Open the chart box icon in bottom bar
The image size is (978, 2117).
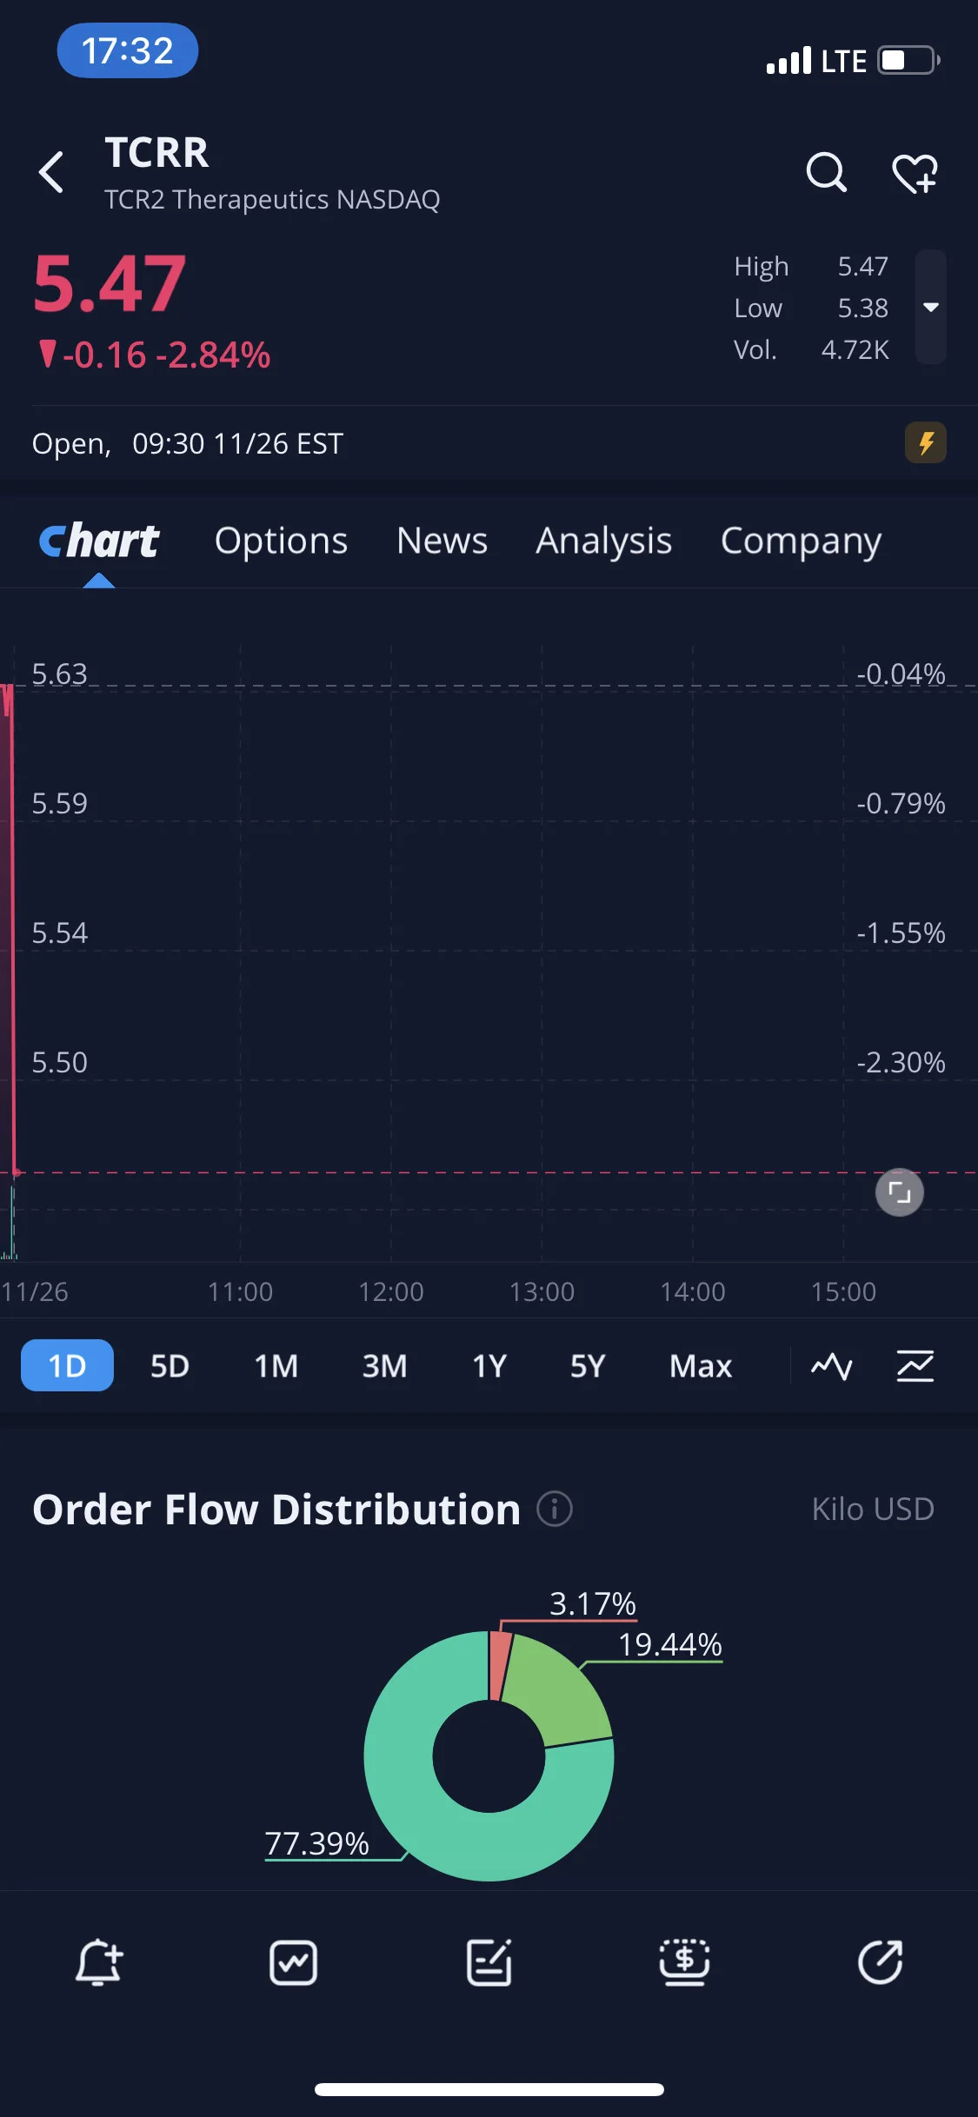pos(294,1962)
